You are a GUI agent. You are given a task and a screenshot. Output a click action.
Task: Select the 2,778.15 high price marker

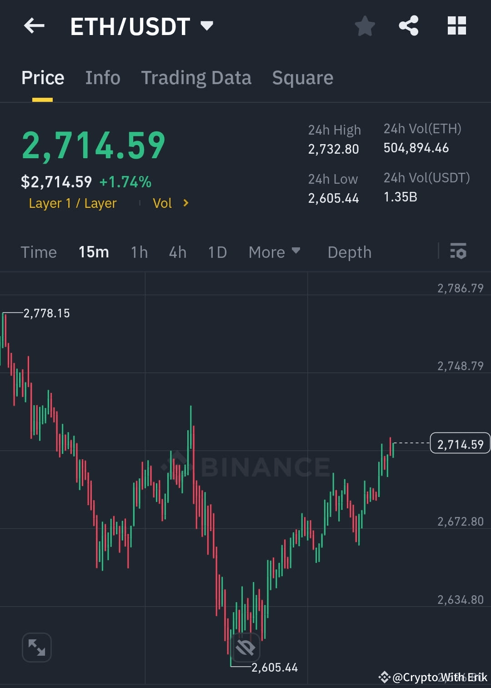point(47,313)
